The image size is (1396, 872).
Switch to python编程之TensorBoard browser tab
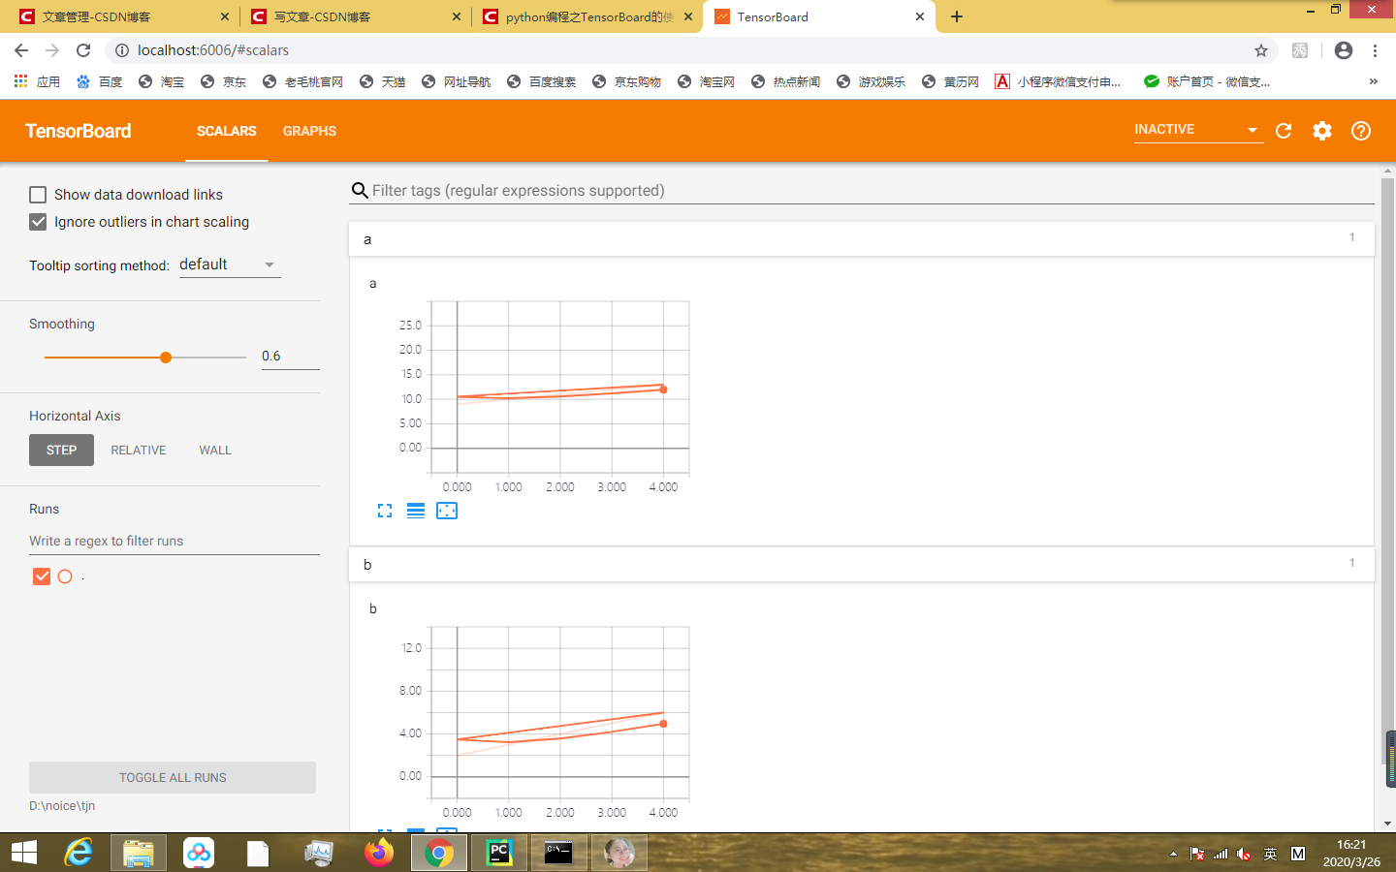pyautogui.click(x=586, y=16)
